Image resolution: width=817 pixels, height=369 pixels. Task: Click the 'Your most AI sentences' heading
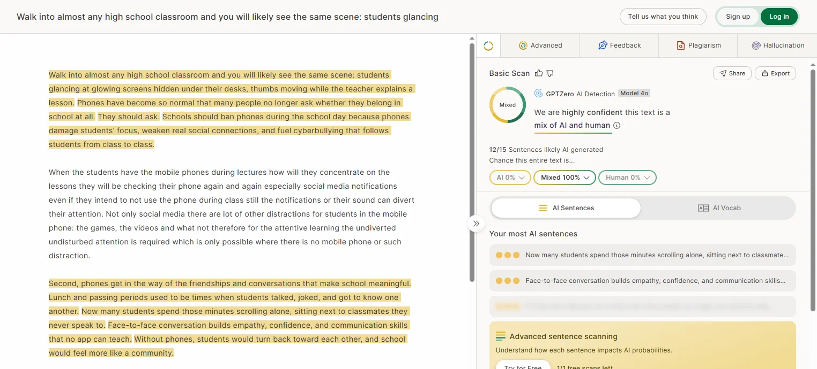tap(533, 234)
